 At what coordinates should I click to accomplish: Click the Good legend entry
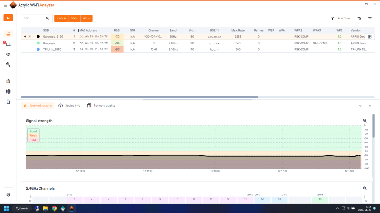[x=33, y=131]
